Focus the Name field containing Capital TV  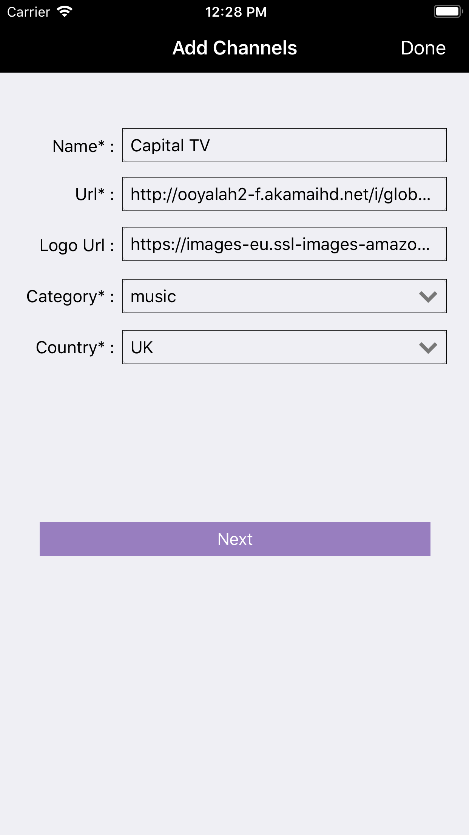coord(284,145)
